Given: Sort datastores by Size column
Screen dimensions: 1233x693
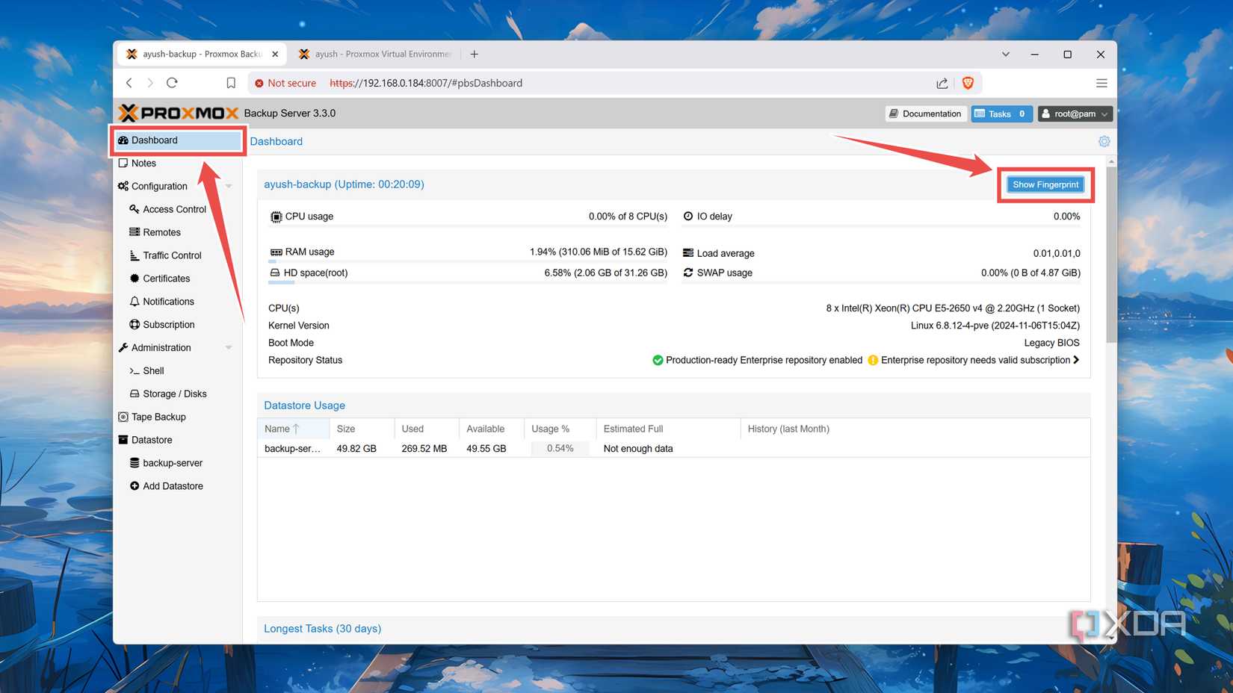Looking at the screenshot, I should point(362,429).
